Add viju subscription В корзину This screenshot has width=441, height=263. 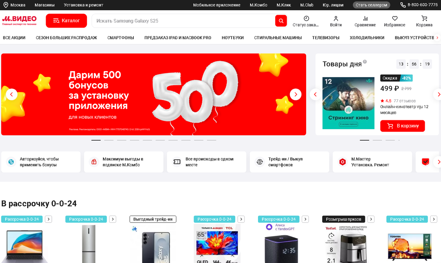(x=402, y=126)
